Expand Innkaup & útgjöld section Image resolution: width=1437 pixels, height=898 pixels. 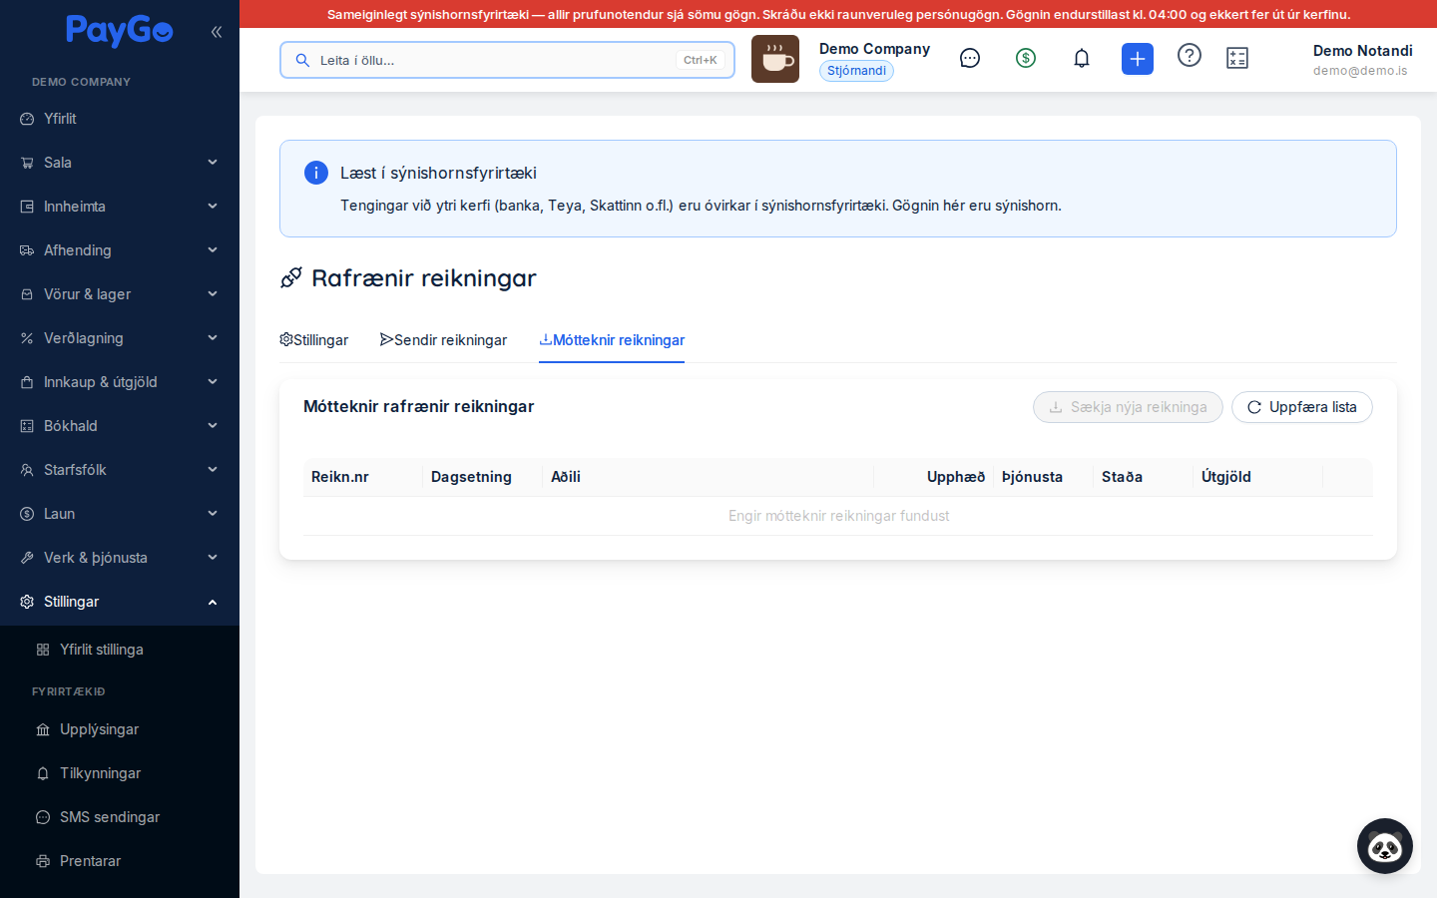coord(120,382)
